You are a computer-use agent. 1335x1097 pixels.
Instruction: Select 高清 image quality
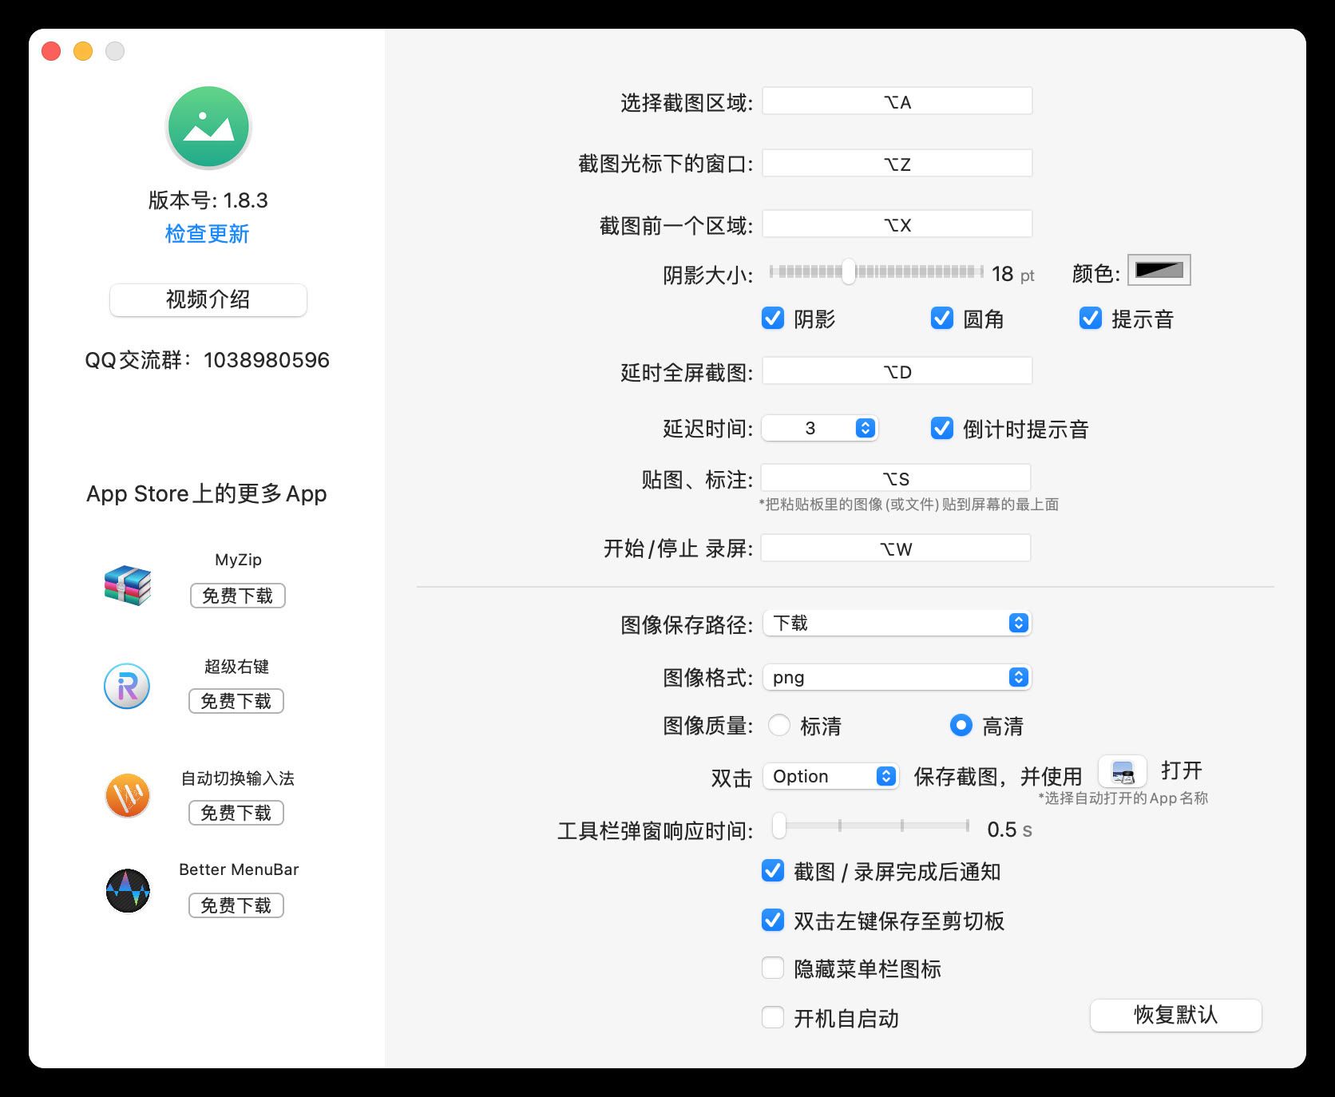(961, 725)
